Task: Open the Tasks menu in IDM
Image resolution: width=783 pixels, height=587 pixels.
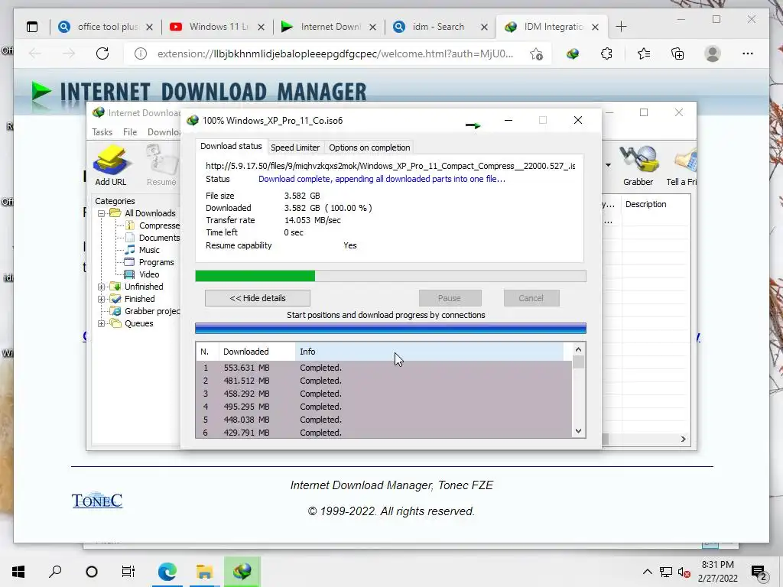Action: pyautogui.click(x=102, y=132)
